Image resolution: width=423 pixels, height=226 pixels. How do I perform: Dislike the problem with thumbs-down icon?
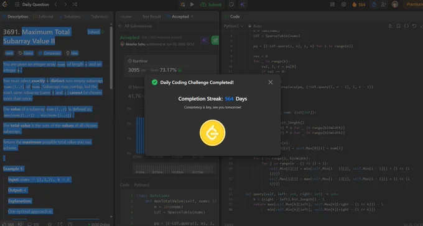tap(20, 224)
